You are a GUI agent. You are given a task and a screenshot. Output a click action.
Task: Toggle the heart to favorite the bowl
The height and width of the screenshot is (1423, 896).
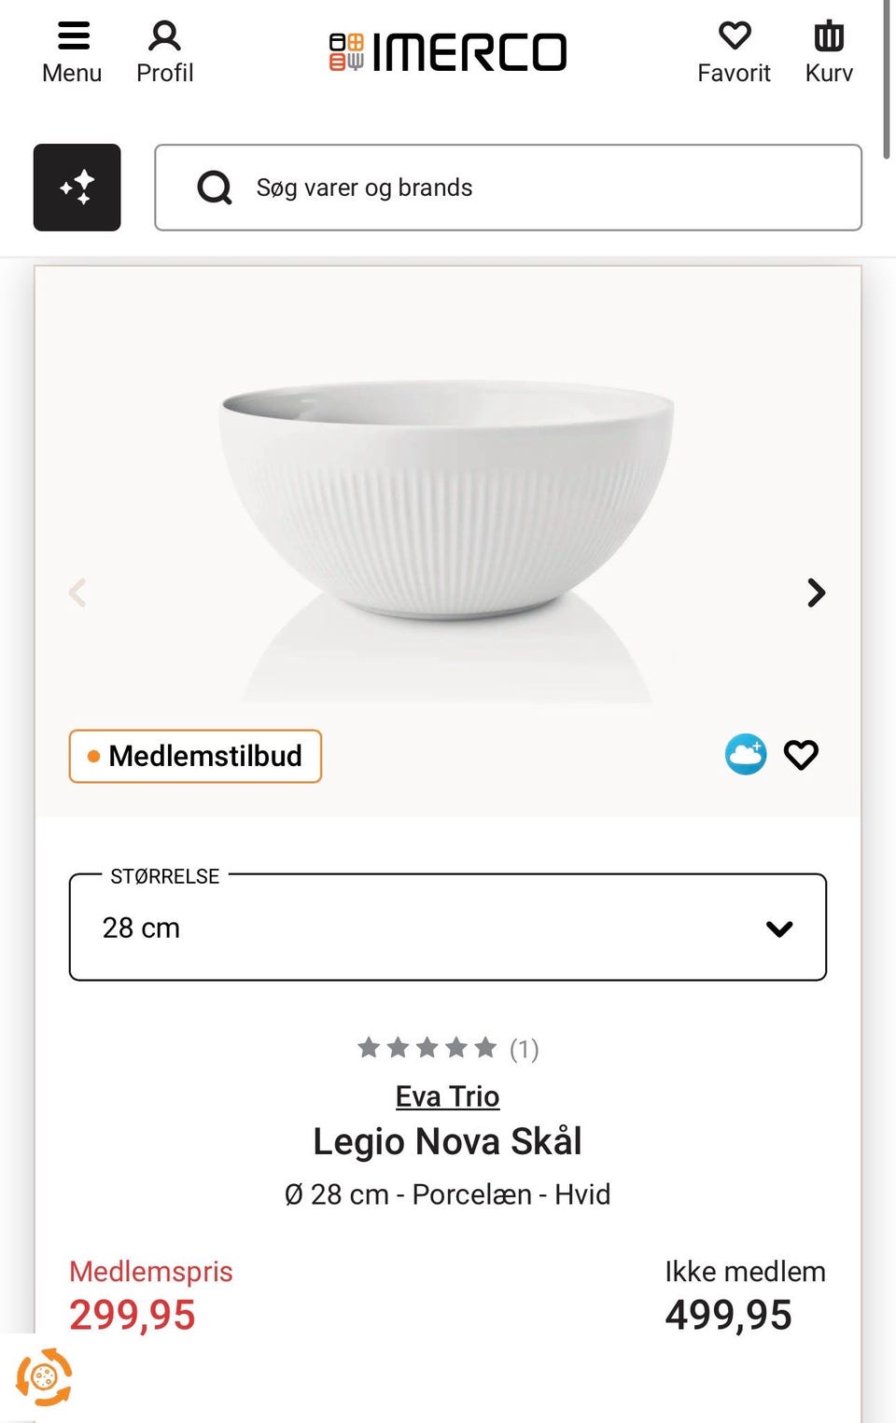pos(801,754)
